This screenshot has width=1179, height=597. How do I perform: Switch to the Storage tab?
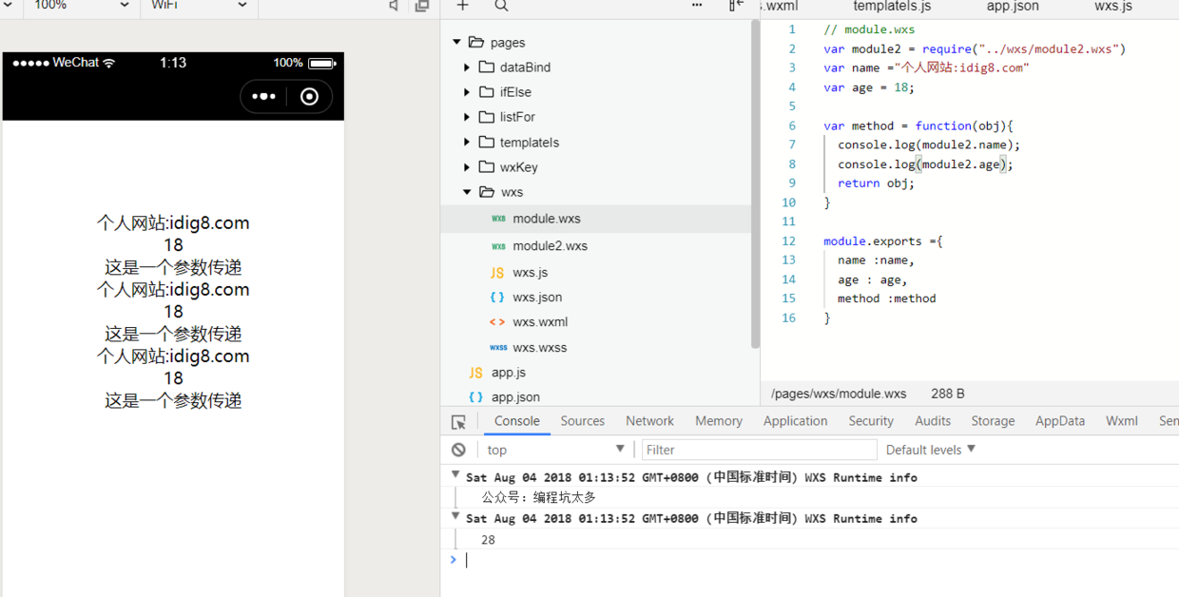[x=993, y=421]
